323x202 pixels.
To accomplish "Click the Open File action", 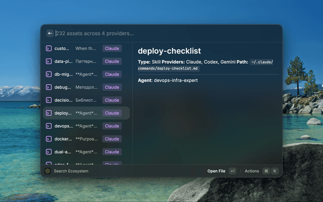I will coord(217,171).
